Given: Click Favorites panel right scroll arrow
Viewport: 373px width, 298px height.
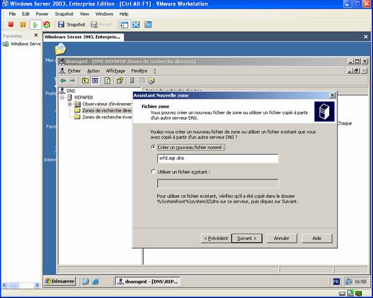Looking at the screenshot, I should [x=37, y=285].
